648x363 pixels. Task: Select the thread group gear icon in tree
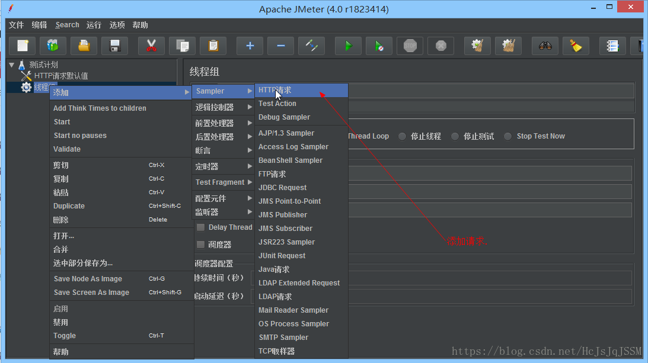pyautogui.click(x=26, y=87)
